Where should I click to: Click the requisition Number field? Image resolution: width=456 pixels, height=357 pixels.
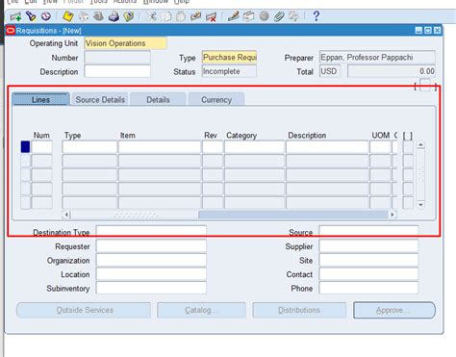117,58
